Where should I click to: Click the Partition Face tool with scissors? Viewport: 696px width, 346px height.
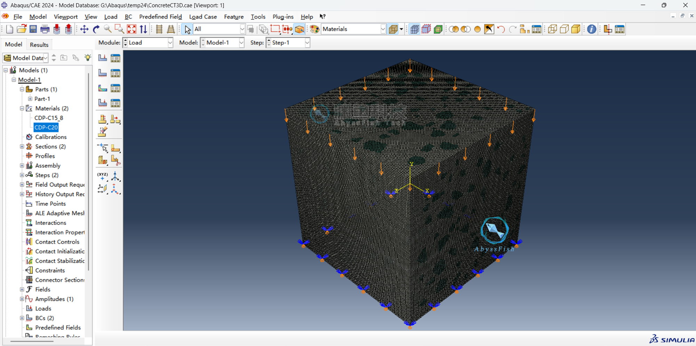point(115,160)
